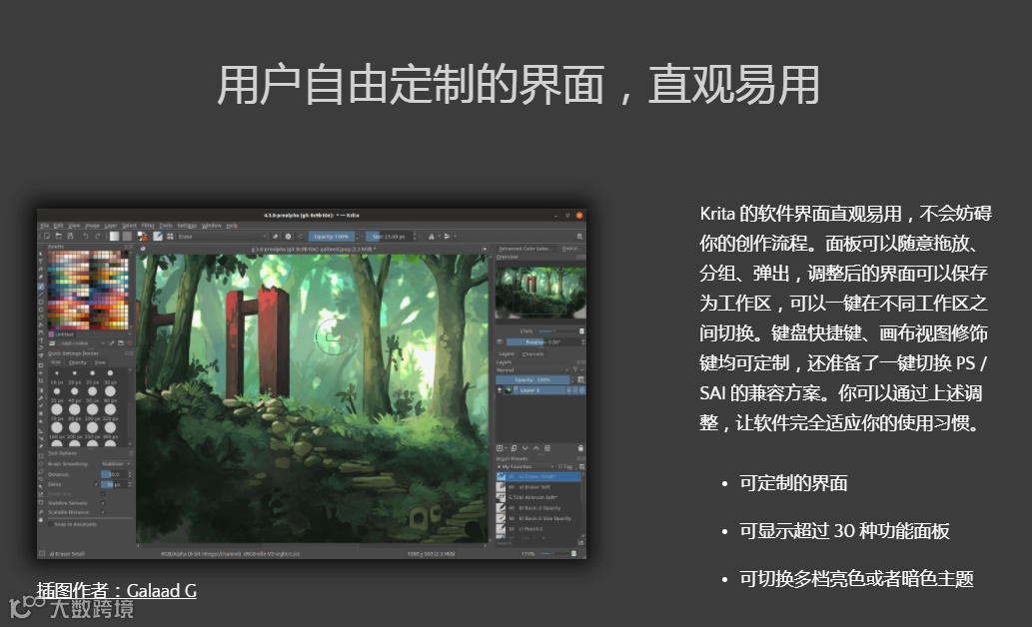
Task: Open the gradient fill selector in toolbar
Action: (115, 237)
